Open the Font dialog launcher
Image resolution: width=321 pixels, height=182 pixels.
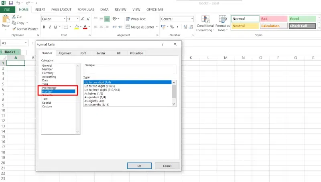click(x=89, y=35)
